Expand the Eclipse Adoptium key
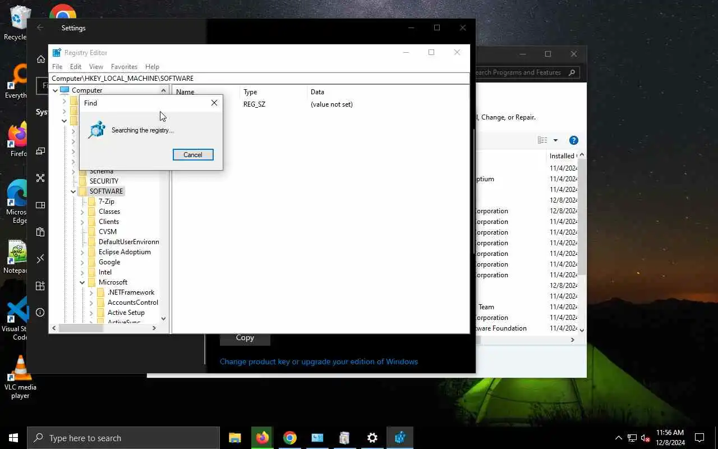Image resolution: width=718 pixels, height=449 pixels. (82, 252)
